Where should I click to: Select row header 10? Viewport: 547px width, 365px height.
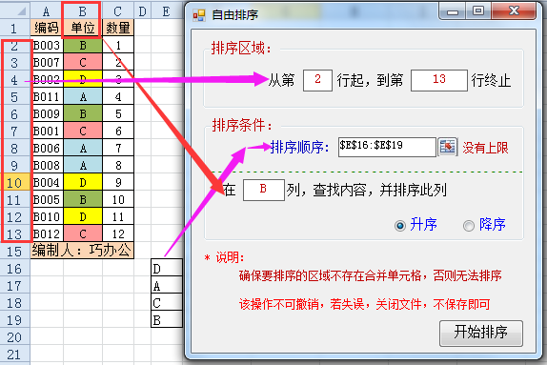pos(14,183)
